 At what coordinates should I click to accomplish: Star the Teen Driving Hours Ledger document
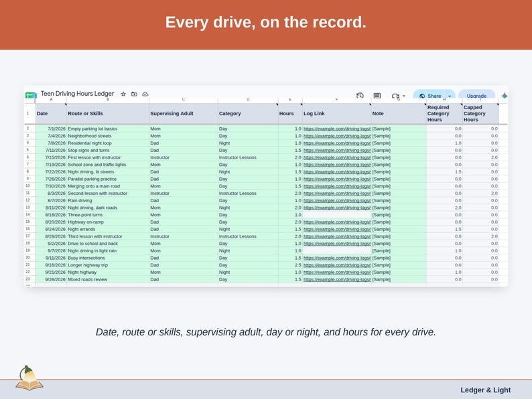click(x=123, y=94)
